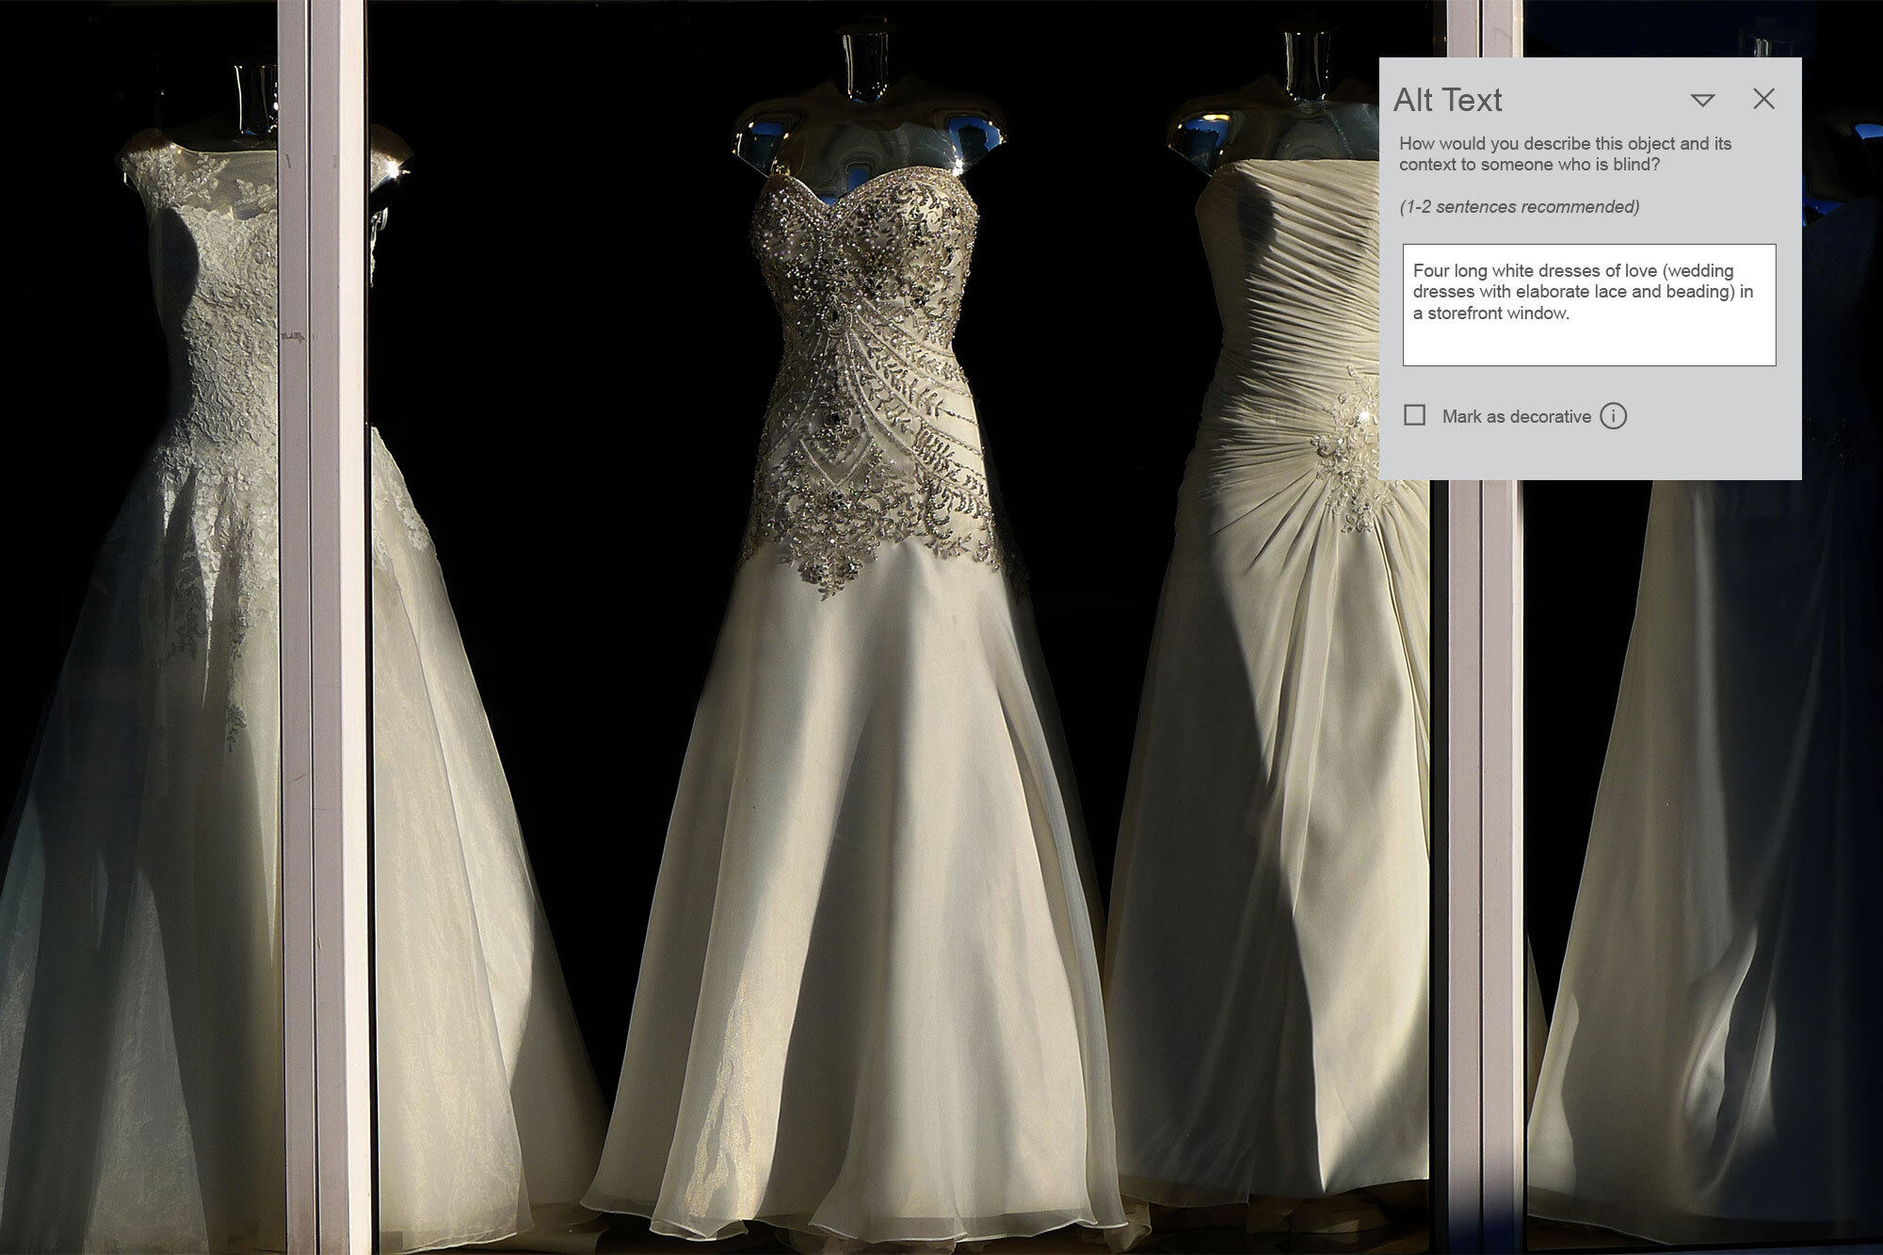
Task: Click inside the alt text description box
Action: coord(1589,303)
